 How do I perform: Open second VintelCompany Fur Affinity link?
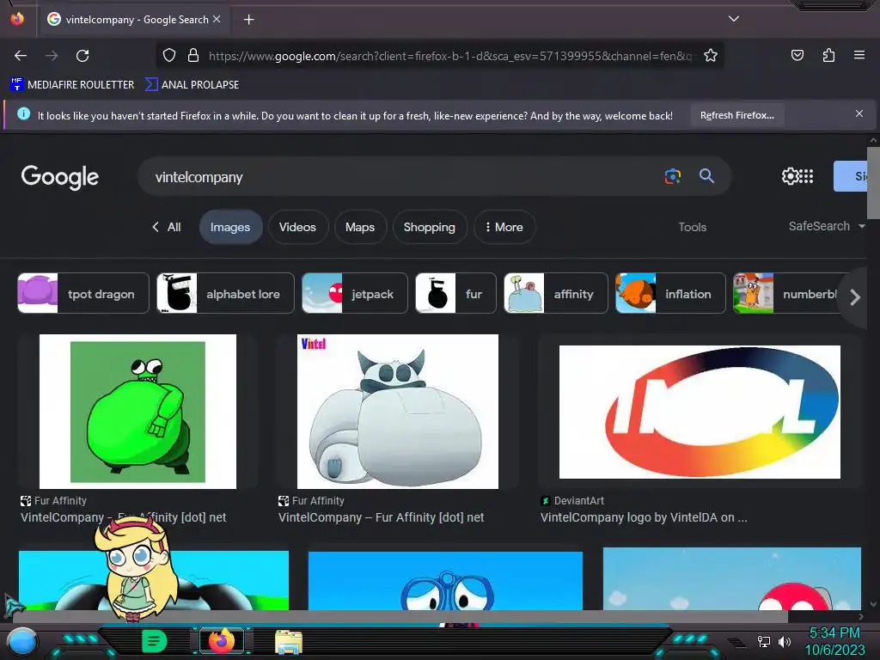tap(381, 517)
